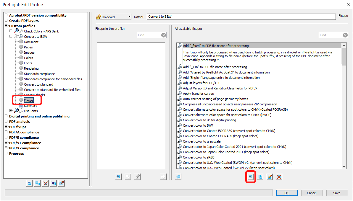The width and height of the screenshot is (353, 201).
Task: Select the Document item under Convert to B&W
Action: pyautogui.click(x=31, y=42)
